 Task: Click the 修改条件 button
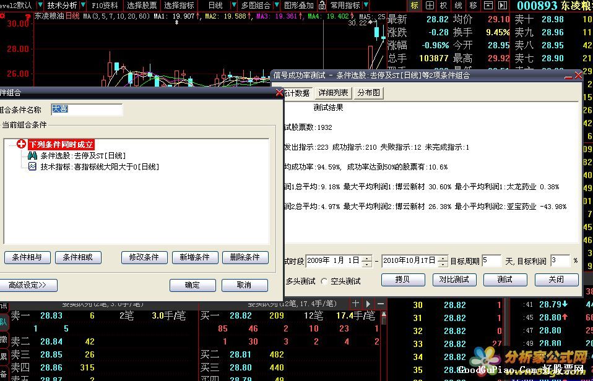pyautogui.click(x=144, y=257)
